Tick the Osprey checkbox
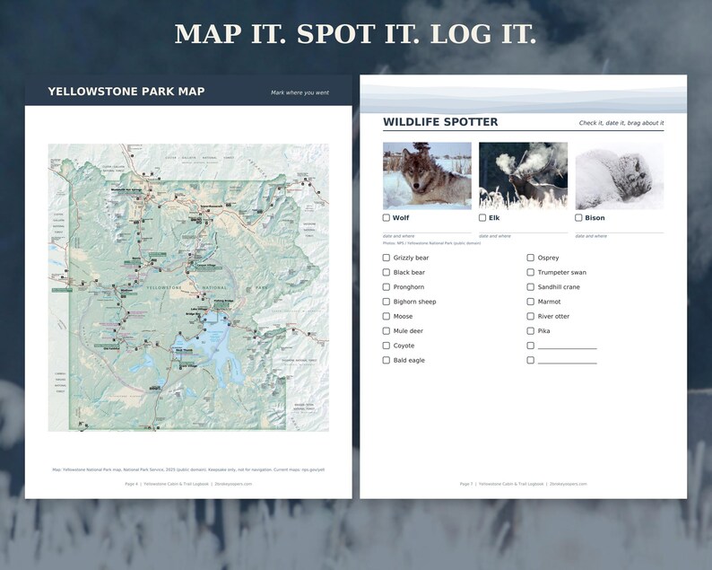Screen dimensions: 712x570 tap(530, 258)
